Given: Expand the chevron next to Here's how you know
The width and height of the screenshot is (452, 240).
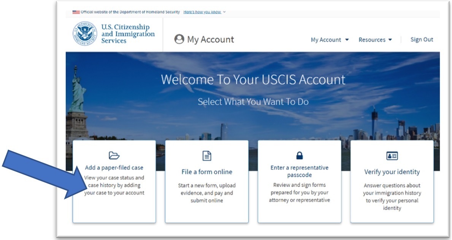Looking at the screenshot, I should (x=225, y=12).
